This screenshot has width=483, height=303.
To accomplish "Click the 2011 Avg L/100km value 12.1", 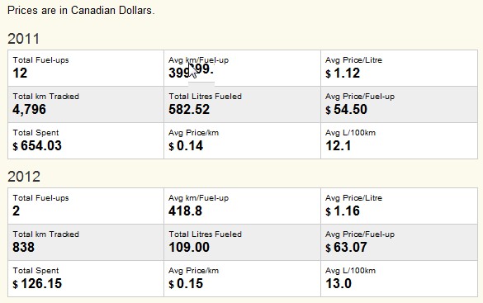I will click(339, 145).
